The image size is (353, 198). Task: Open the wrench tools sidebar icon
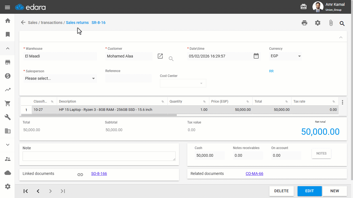coord(8,117)
